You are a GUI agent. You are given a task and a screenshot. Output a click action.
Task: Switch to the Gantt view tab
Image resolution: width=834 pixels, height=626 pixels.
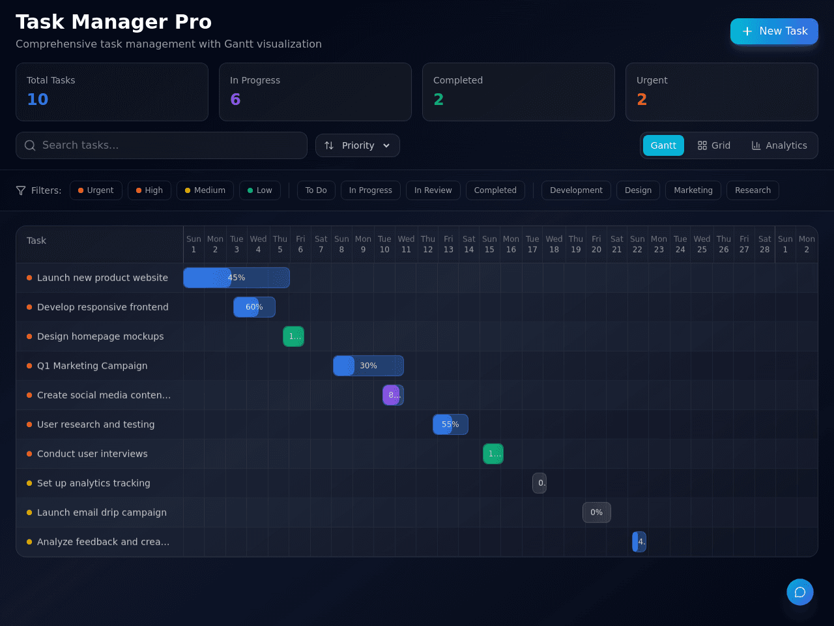(x=663, y=145)
